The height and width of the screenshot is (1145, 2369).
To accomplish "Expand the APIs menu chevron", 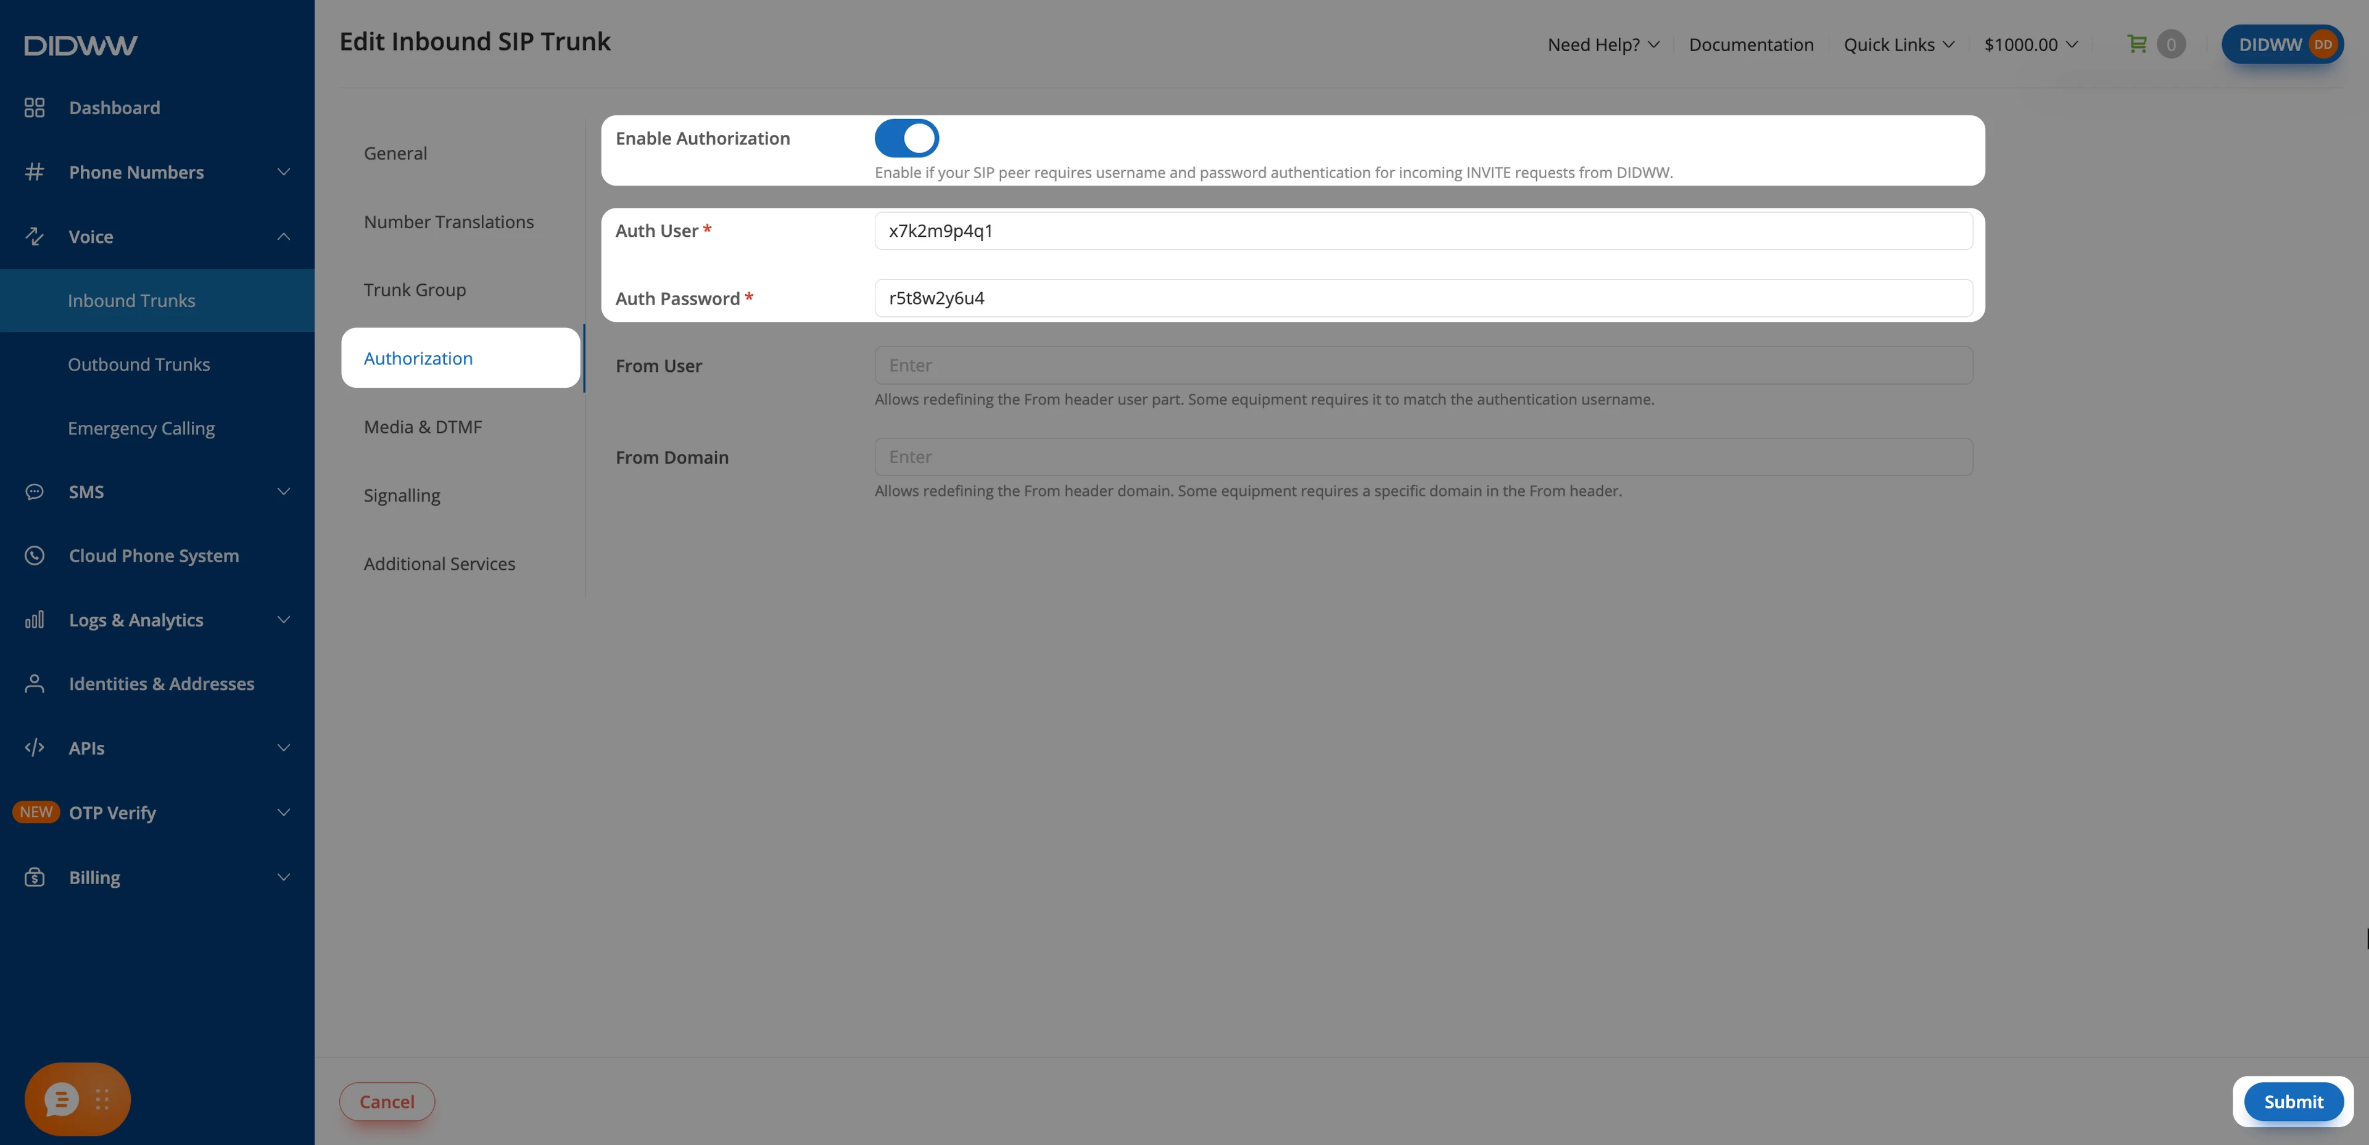I will tap(284, 747).
